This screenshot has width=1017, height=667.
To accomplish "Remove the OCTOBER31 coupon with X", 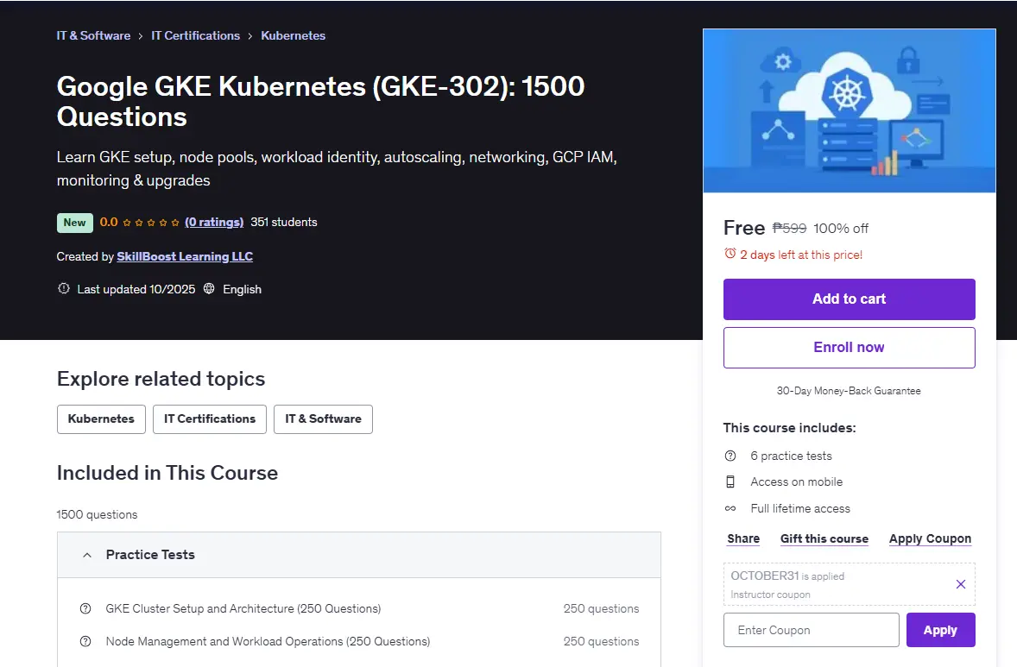I will [x=961, y=584].
